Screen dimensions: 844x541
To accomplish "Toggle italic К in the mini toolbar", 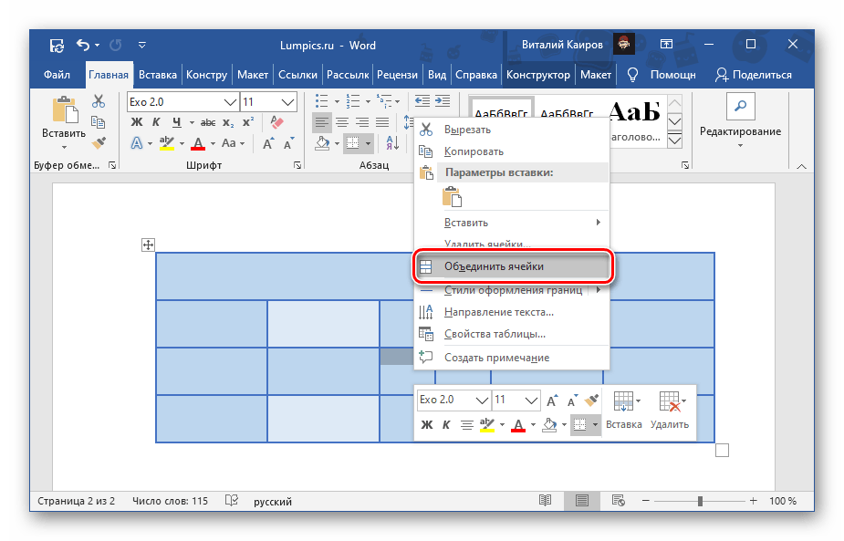I will coord(447,424).
